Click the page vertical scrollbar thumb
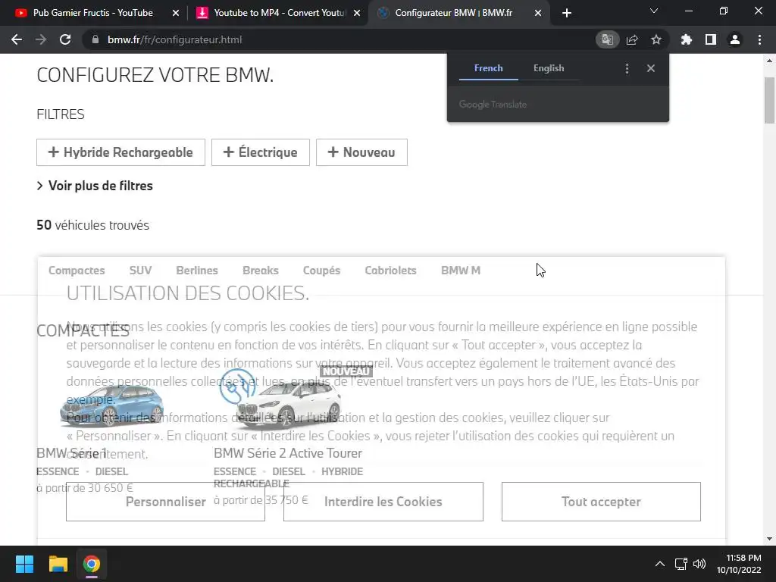 point(769,100)
